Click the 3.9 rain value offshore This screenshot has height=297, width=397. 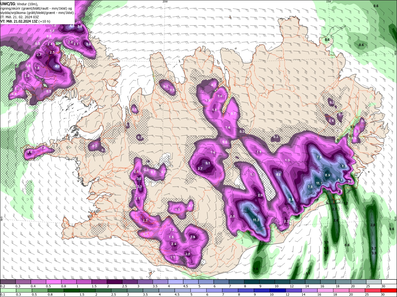click(x=374, y=253)
